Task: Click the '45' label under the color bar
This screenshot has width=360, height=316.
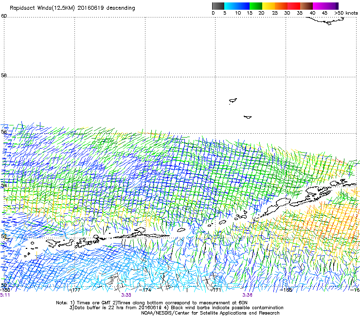Action: click(324, 13)
